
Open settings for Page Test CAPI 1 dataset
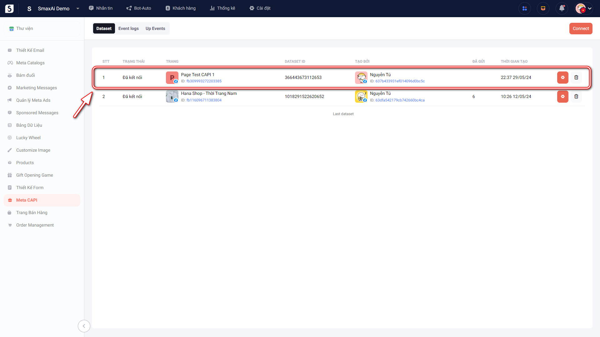[x=562, y=77]
